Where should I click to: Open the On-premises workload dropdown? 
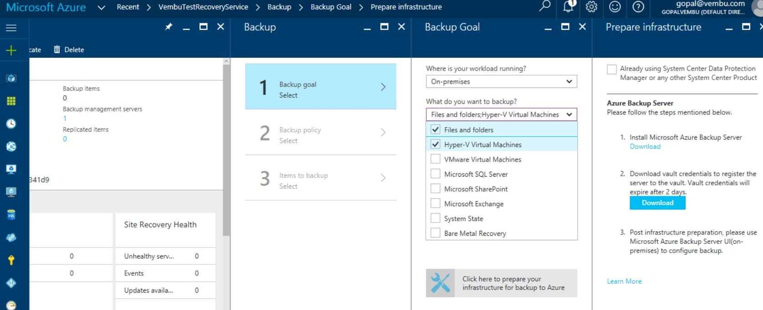point(502,81)
